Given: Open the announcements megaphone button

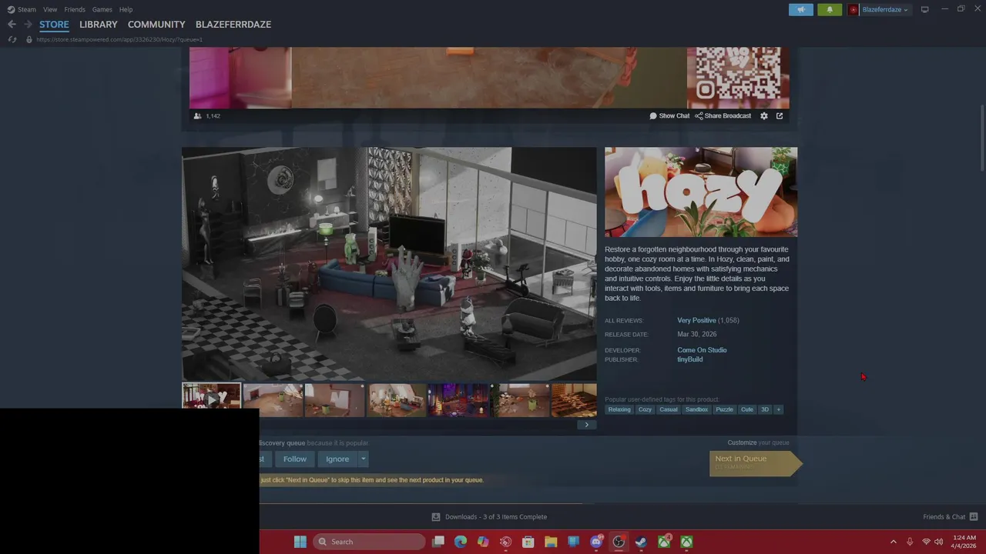Looking at the screenshot, I should point(801,9).
